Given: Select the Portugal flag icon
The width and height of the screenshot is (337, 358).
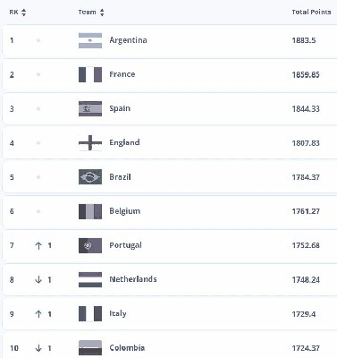Looking at the screenshot, I should pyautogui.click(x=90, y=245).
